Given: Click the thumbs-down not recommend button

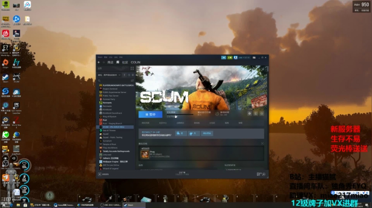Looking at the screenshot, I should click(x=194, y=133).
